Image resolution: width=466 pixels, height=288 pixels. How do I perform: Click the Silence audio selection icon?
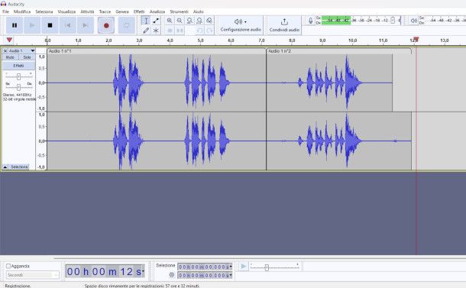(180, 31)
